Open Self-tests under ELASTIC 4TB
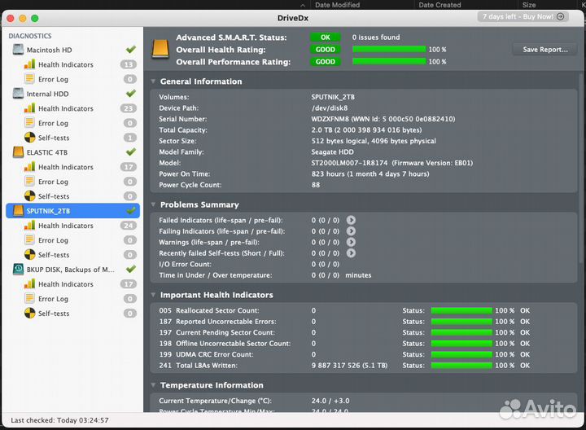The height and width of the screenshot is (430, 586). (x=73, y=196)
